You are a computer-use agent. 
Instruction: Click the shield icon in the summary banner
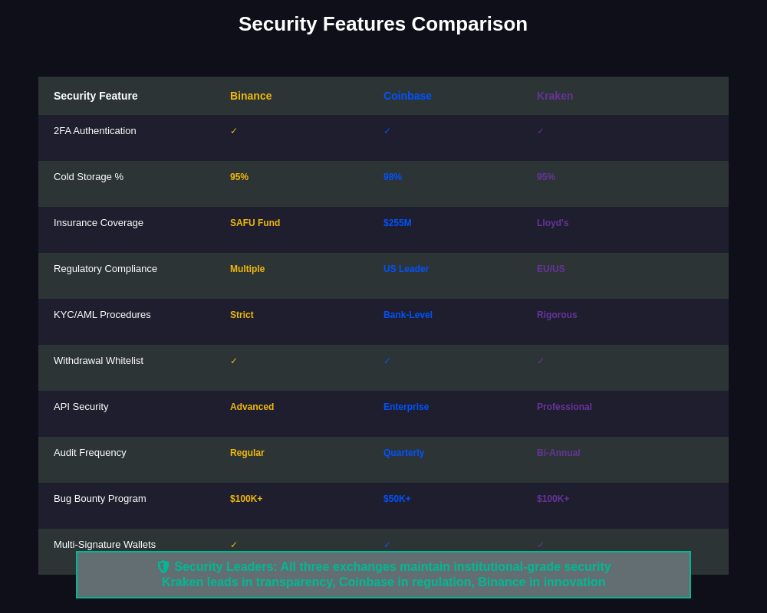(163, 567)
